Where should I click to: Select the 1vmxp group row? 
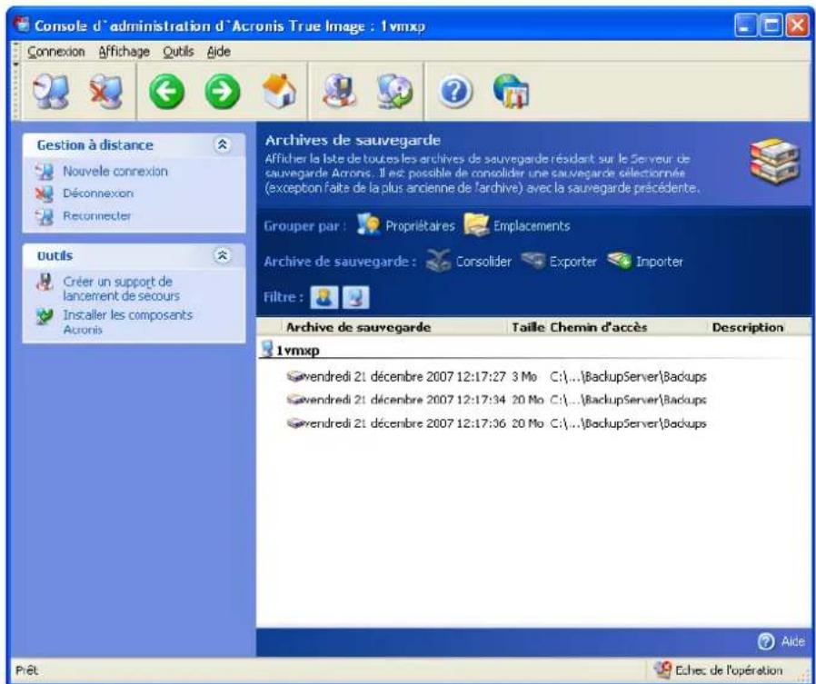tap(533, 350)
